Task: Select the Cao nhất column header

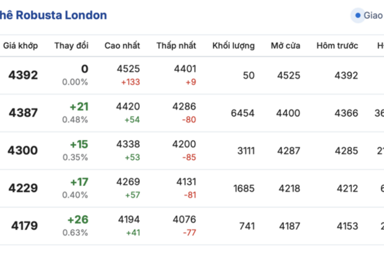Action: click(122, 46)
